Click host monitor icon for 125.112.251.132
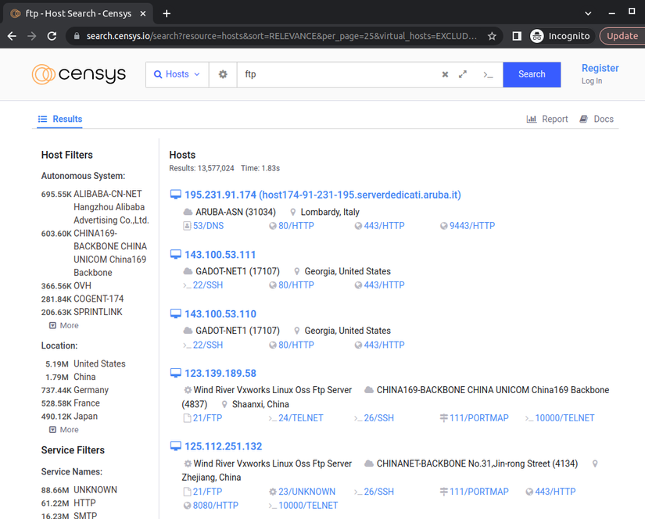645x519 pixels. [176, 446]
